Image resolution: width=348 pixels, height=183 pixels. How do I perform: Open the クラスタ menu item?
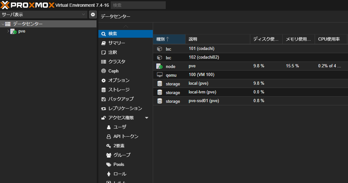126,62
